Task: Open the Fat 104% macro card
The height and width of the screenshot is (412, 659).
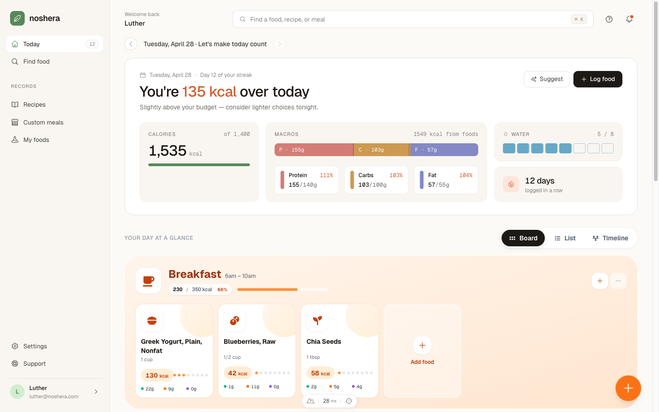Action: tap(446, 180)
